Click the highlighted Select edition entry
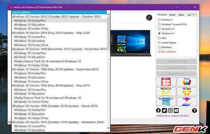Image resolution: width=210 pixels, height=134 pixels. tap(59, 12)
